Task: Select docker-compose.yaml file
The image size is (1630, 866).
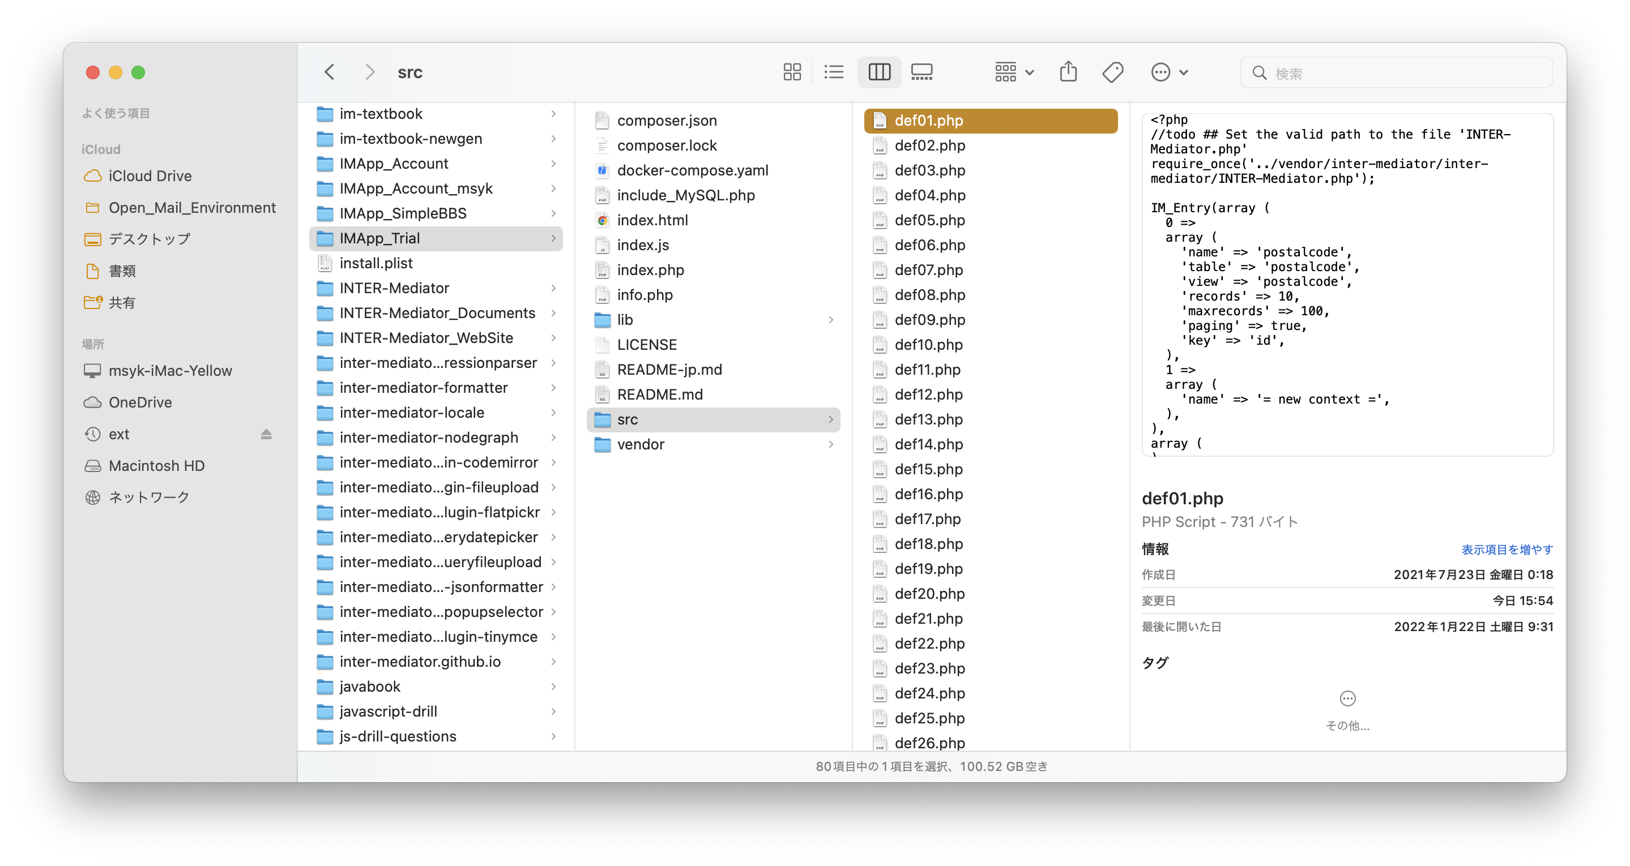Action: coord(713,170)
